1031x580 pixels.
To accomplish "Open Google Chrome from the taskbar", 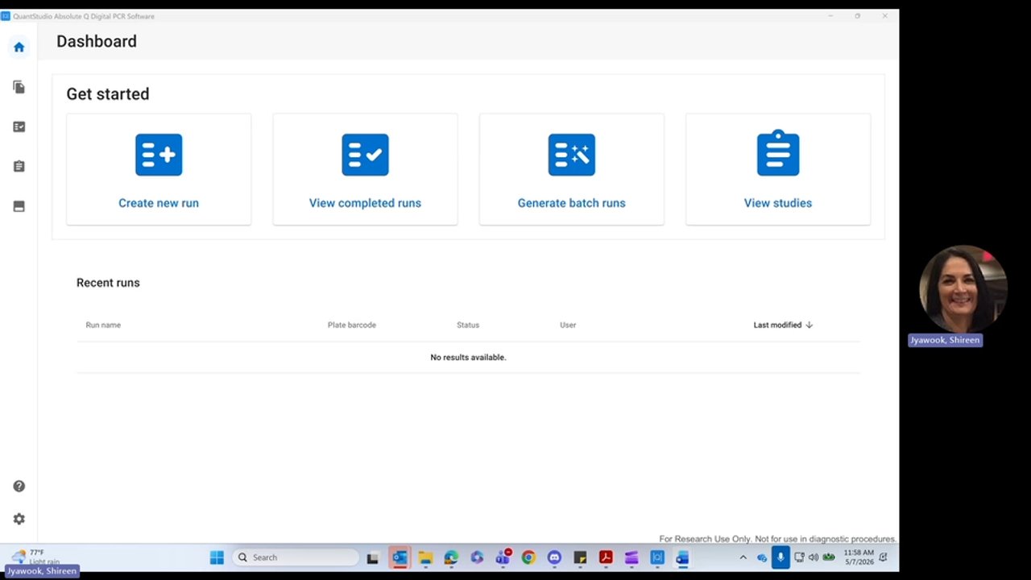I will pyautogui.click(x=528, y=557).
